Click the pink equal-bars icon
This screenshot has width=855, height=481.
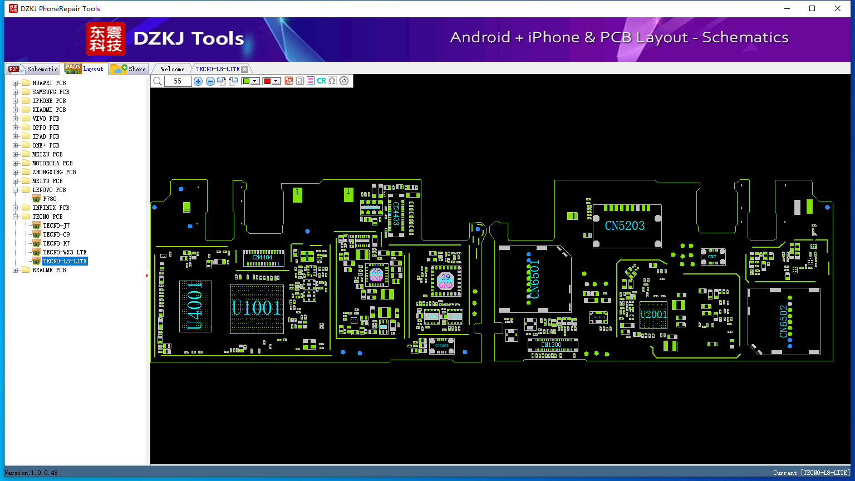click(x=311, y=81)
